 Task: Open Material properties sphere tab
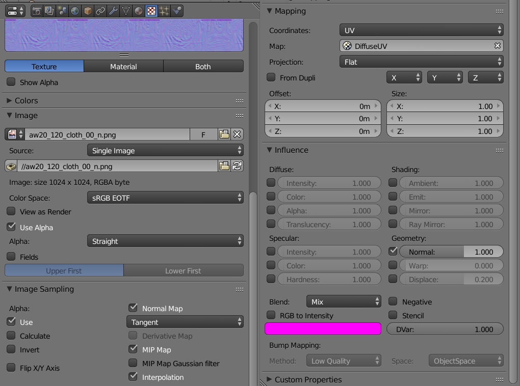click(x=139, y=11)
